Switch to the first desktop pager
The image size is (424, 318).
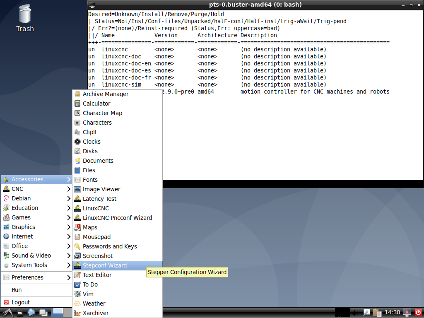pyautogui.click(x=57, y=313)
